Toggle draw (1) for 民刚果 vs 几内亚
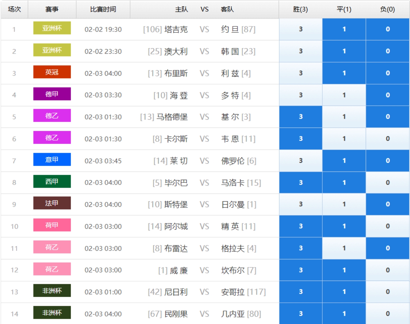Screen dimensions: 410x324 coord(344,314)
